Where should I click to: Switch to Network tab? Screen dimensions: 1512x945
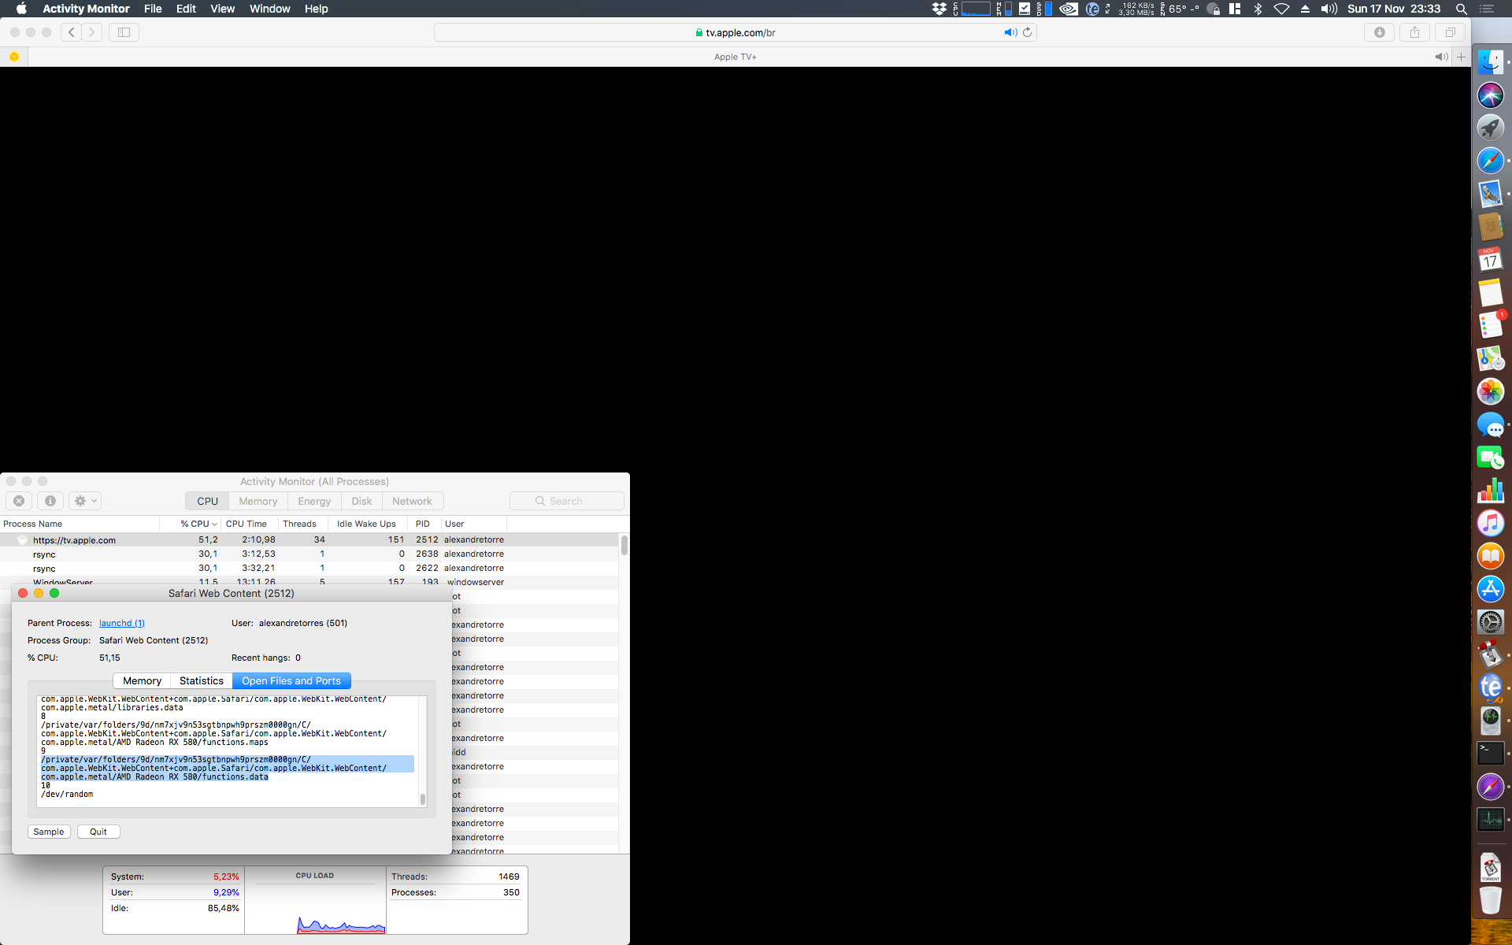click(412, 501)
